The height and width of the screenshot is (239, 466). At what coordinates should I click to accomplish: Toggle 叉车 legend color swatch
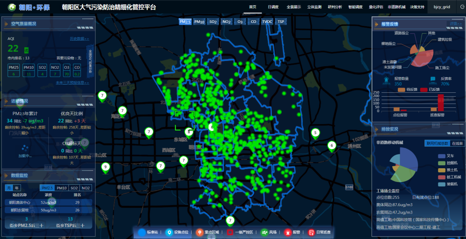[441, 156]
